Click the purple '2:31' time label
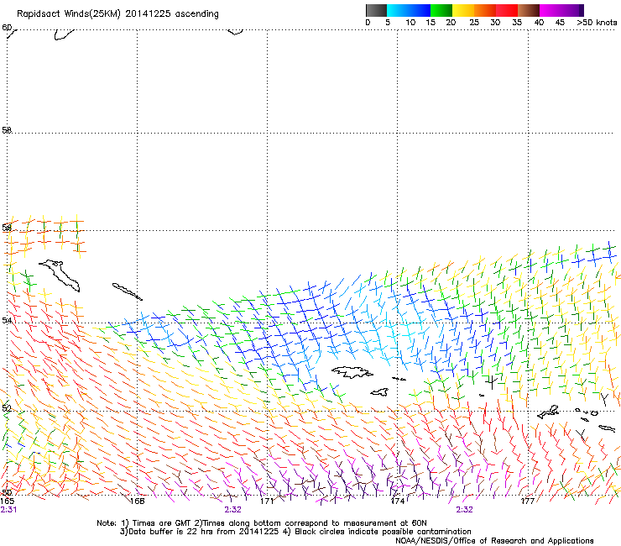The height and width of the screenshot is (546, 621). pos(8,510)
